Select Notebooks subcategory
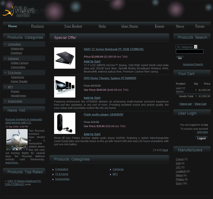 click(17, 49)
